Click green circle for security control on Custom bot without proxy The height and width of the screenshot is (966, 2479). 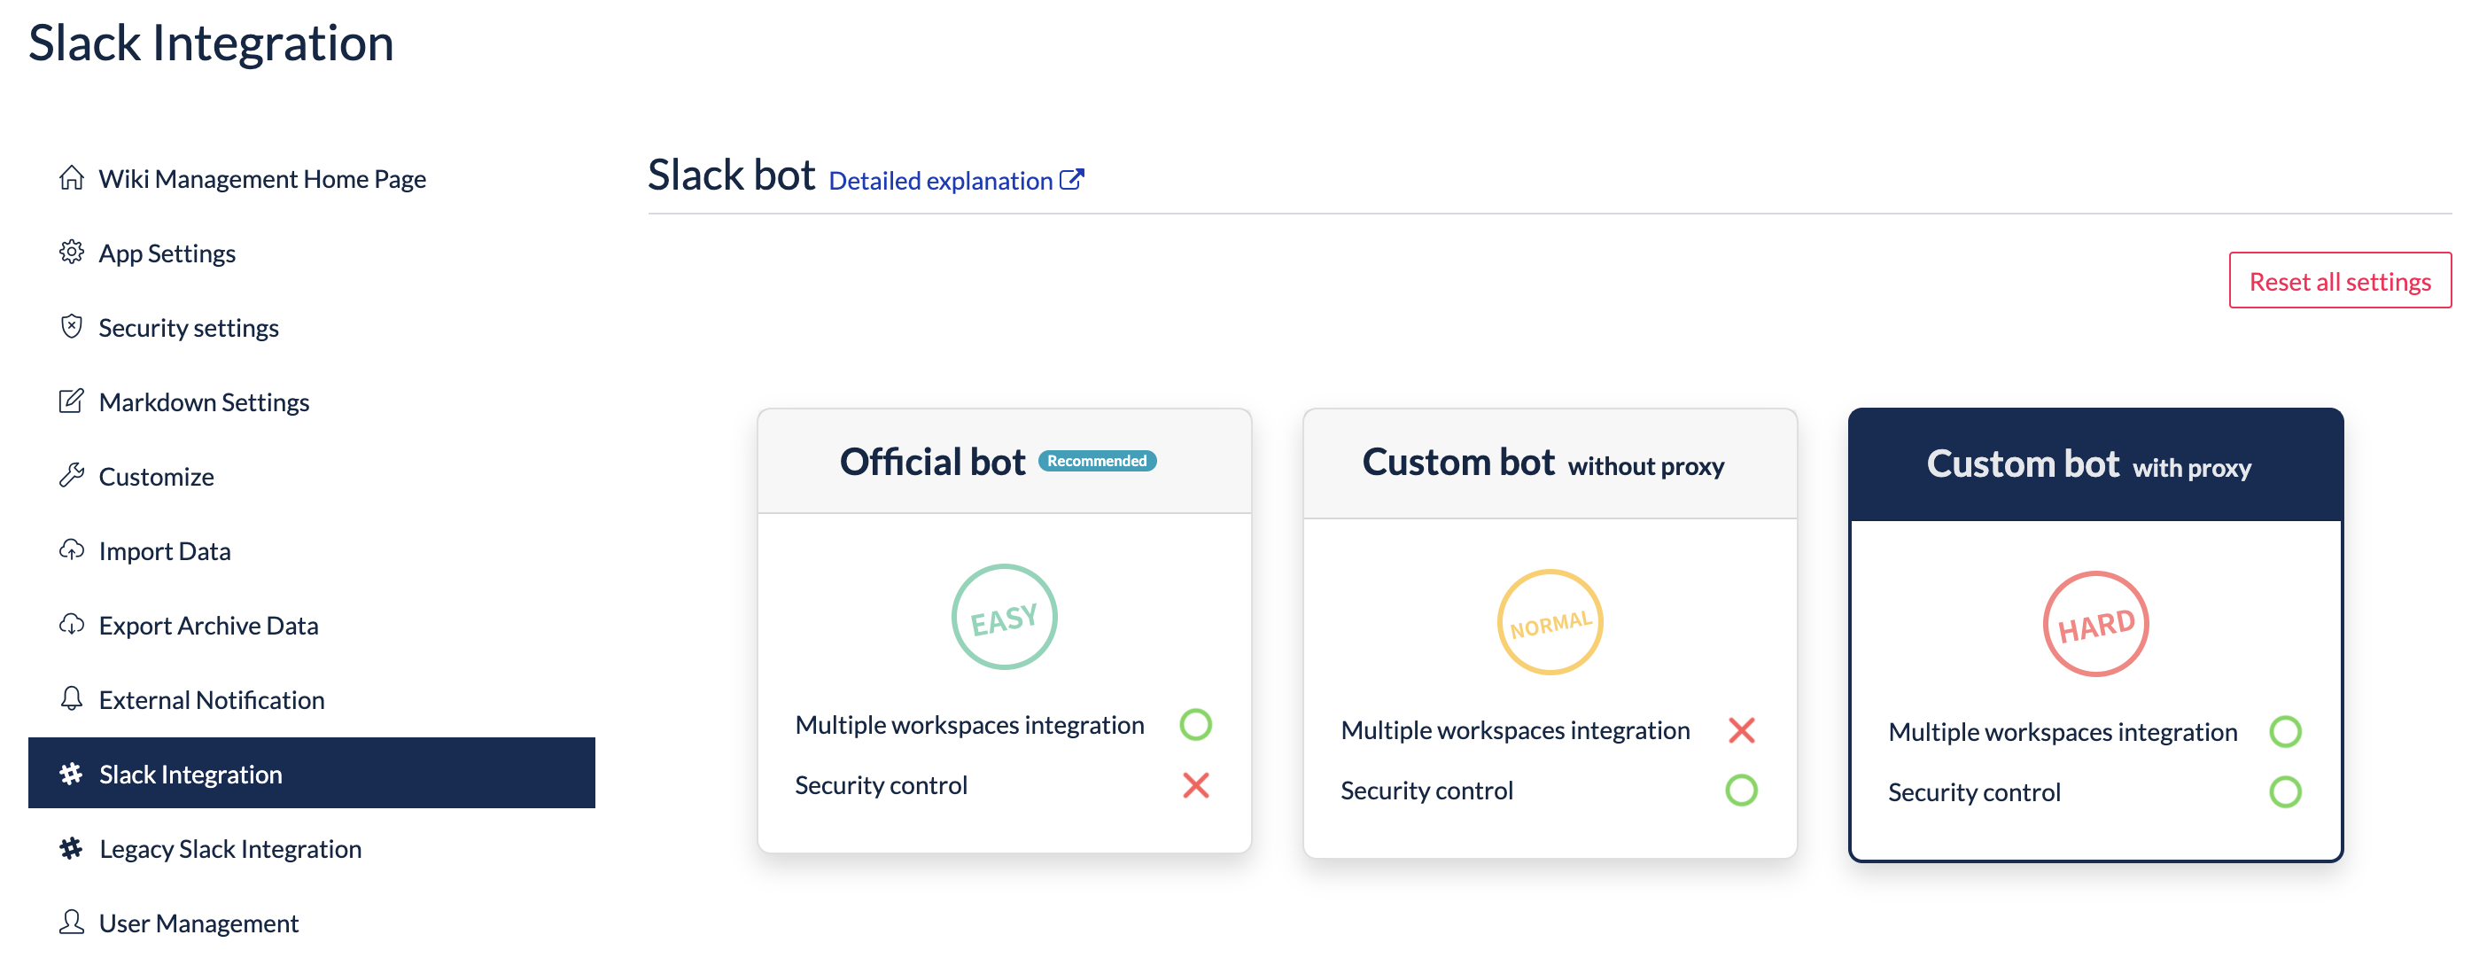[x=1741, y=791]
